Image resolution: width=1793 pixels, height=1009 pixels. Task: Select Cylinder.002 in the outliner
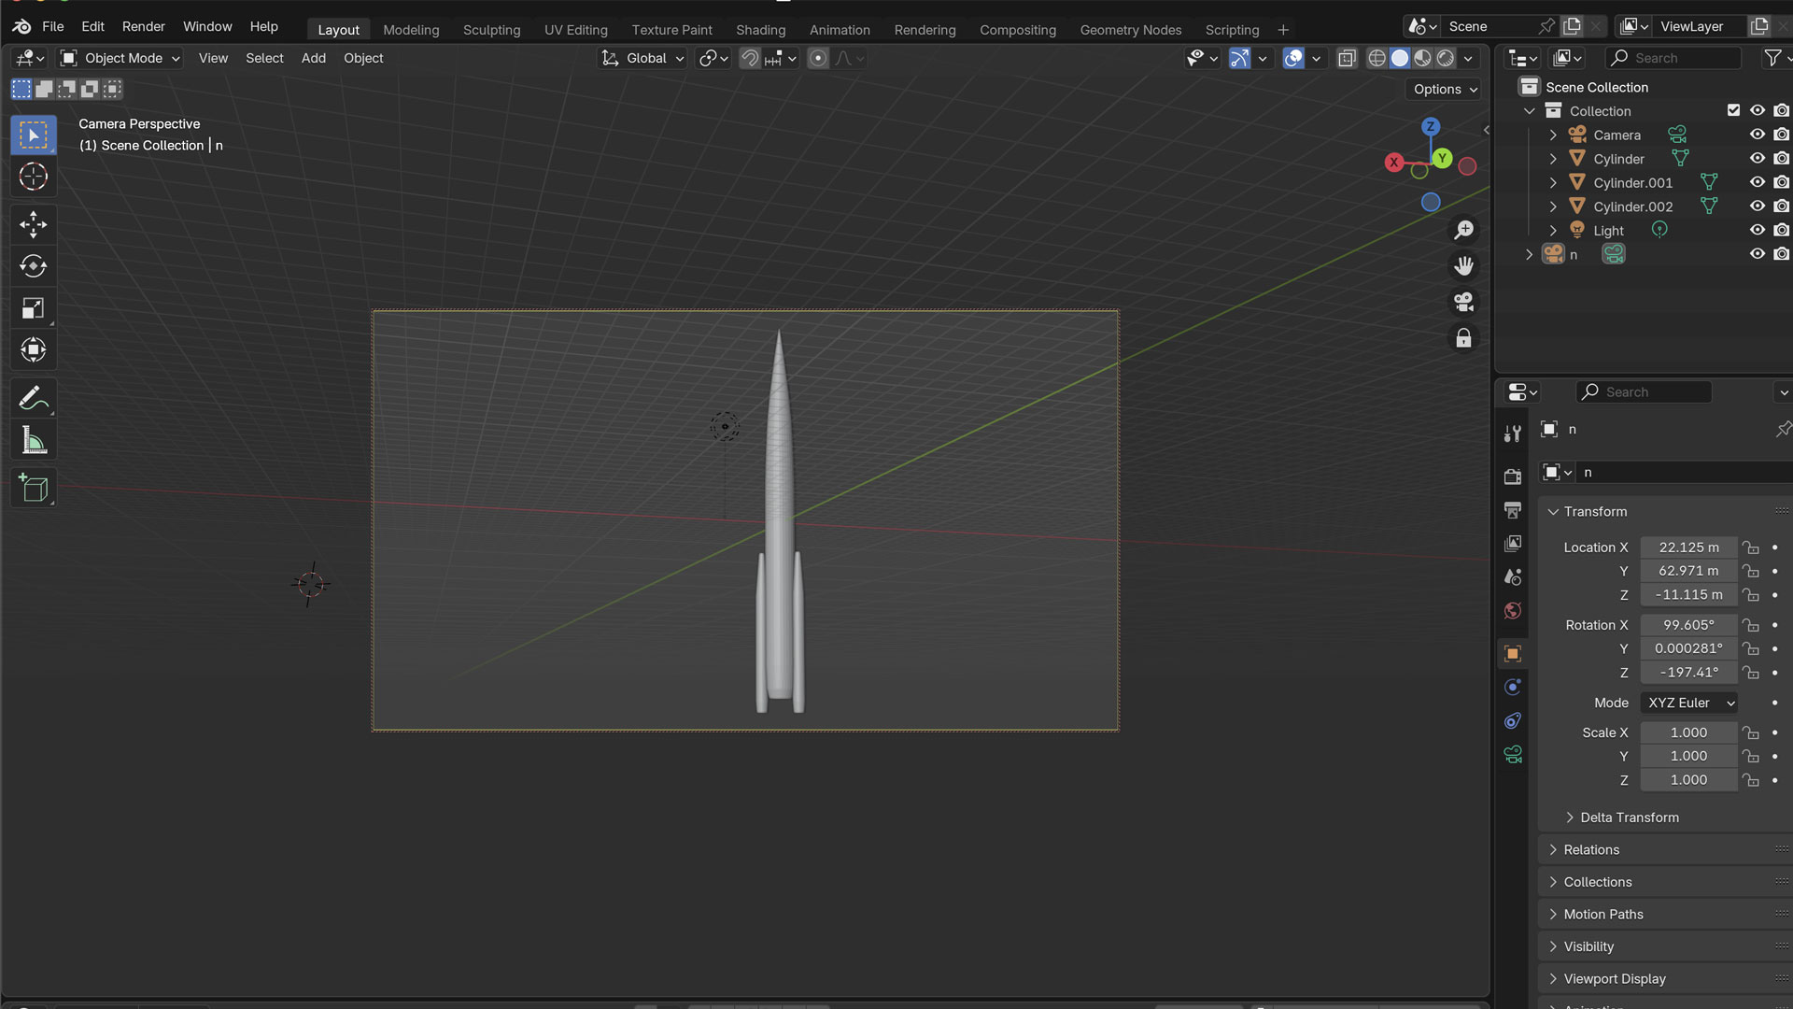(1632, 206)
